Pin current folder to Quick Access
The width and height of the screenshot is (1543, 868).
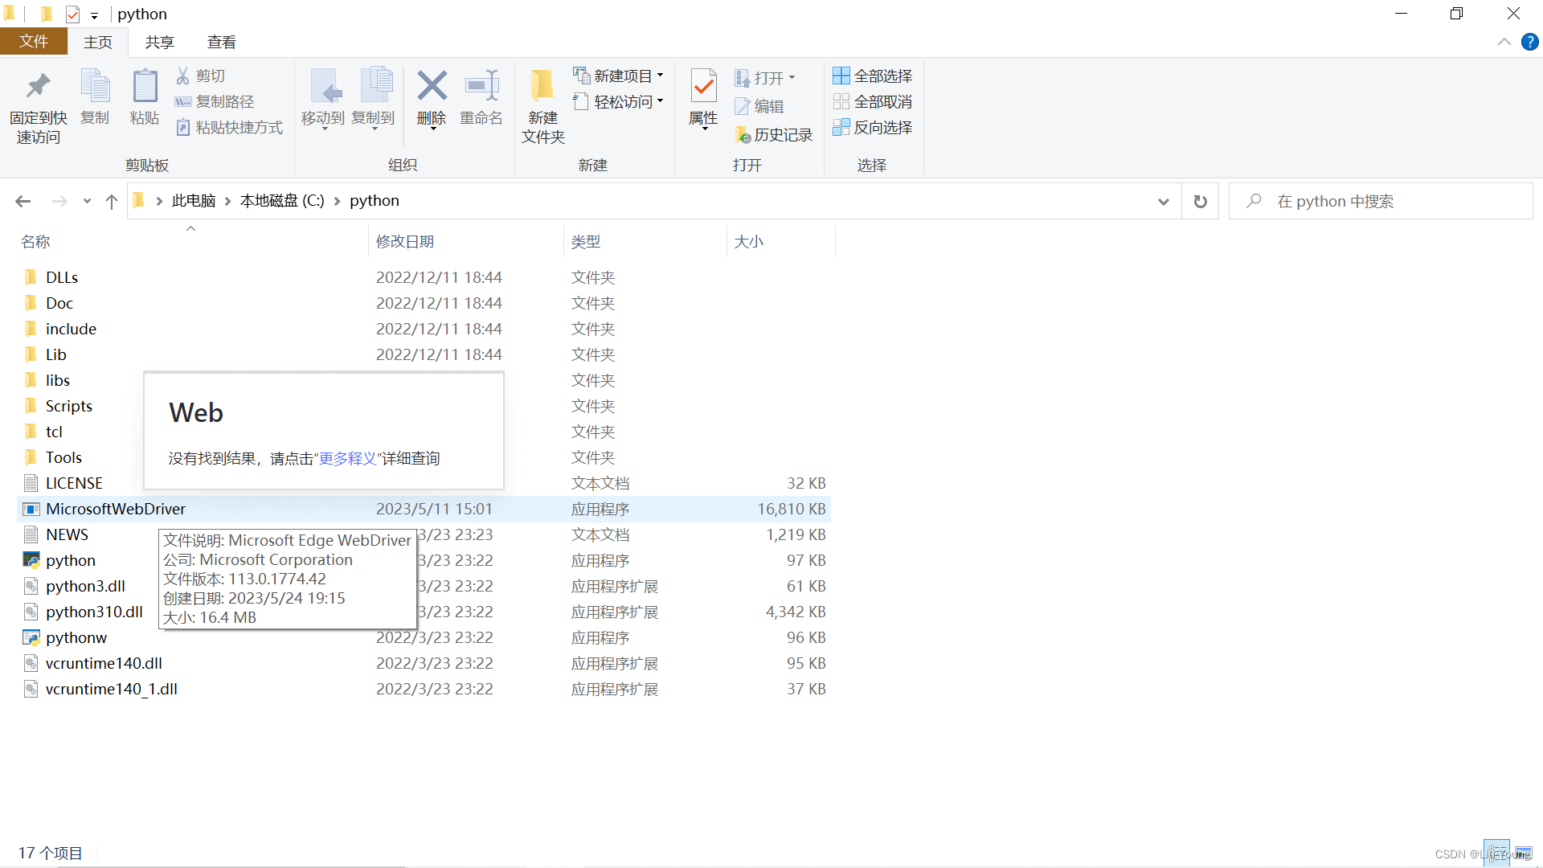pyautogui.click(x=38, y=104)
